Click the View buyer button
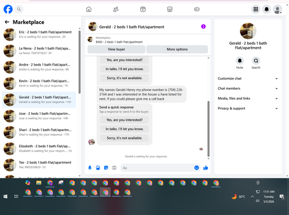Screen dimensions: 289x215 (116, 49)
